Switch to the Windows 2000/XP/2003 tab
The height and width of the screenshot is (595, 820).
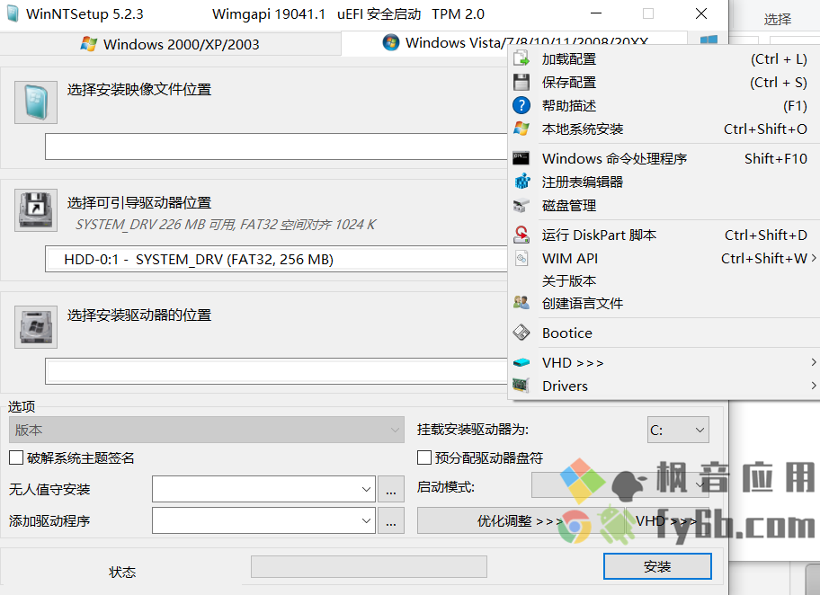pyautogui.click(x=170, y=44)
